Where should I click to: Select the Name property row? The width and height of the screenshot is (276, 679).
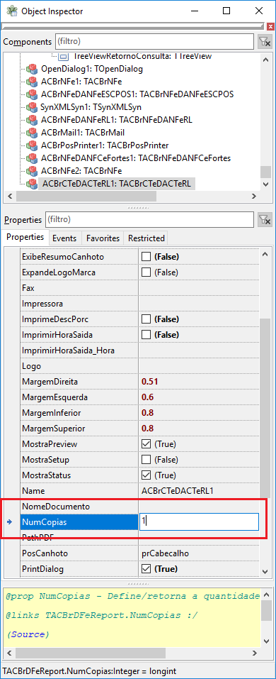(139, 491)
